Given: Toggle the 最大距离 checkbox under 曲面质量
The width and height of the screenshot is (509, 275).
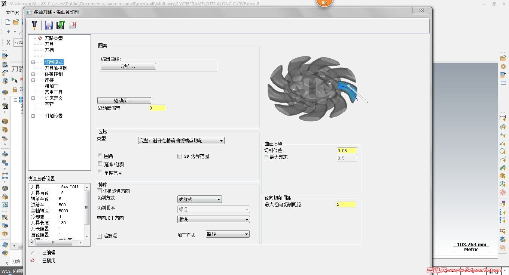Looking at the screenshot, I should click(x=266, y=157).
